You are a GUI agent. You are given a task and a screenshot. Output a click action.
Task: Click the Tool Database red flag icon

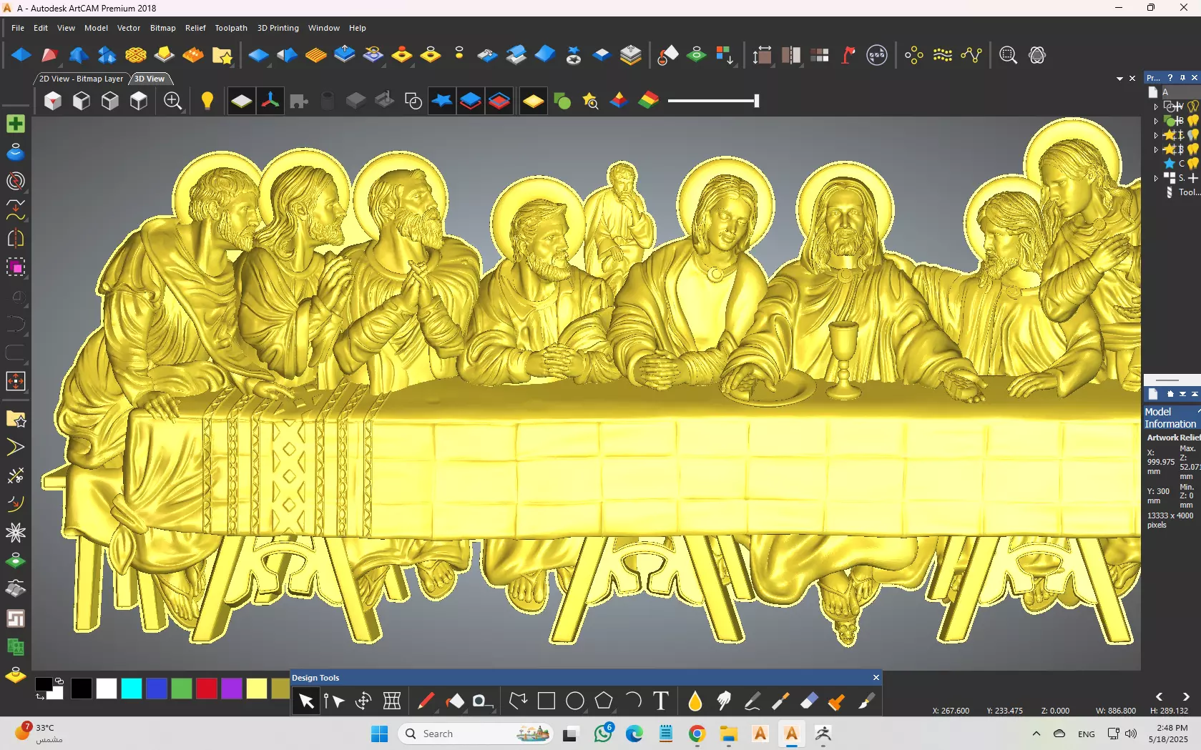coord(848,55)
